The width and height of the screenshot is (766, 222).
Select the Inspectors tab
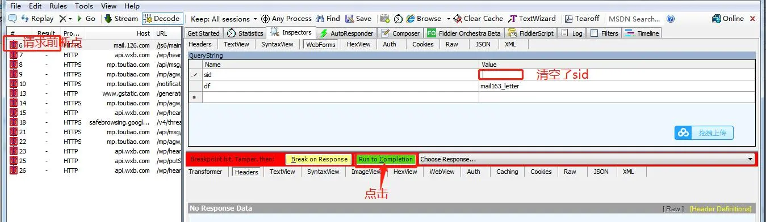pos(291,33)
